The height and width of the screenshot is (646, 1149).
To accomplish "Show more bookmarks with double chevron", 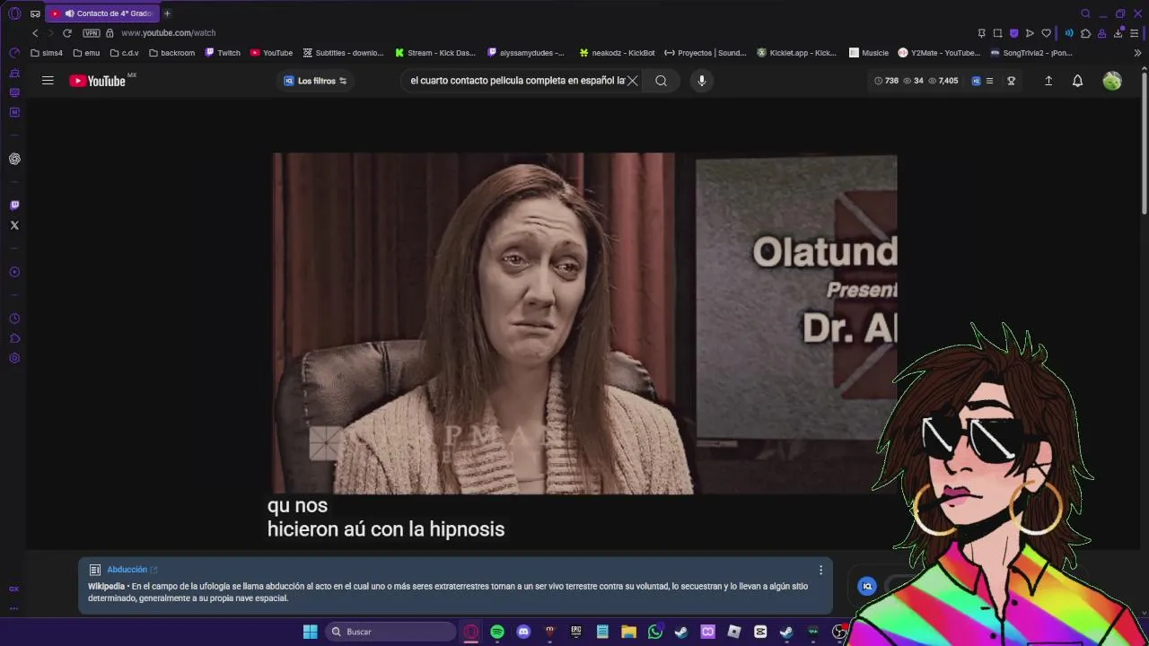I will pyautogui.click(x=1137, y=53).
